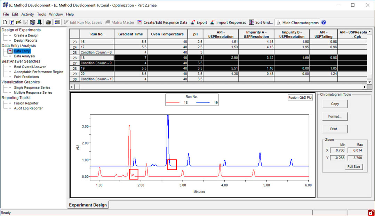The height and width of the screenshot is (216, 375).
Task: Click the Run No. cell with value 20
Action: pyautogui.click(x=97, y=74)
